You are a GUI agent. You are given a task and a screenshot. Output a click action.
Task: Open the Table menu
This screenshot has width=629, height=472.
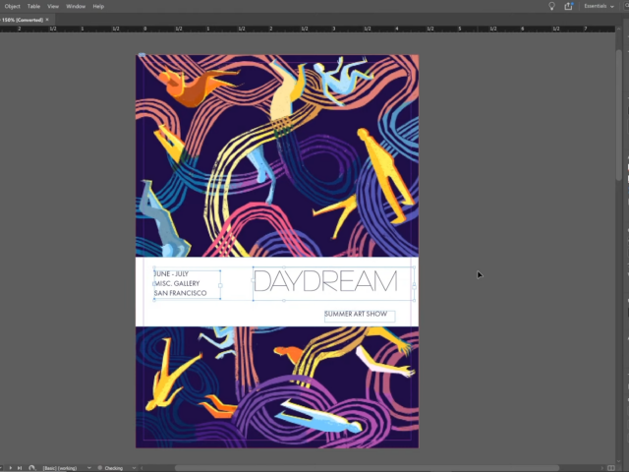pyautogui.click(x=33, y=6)
